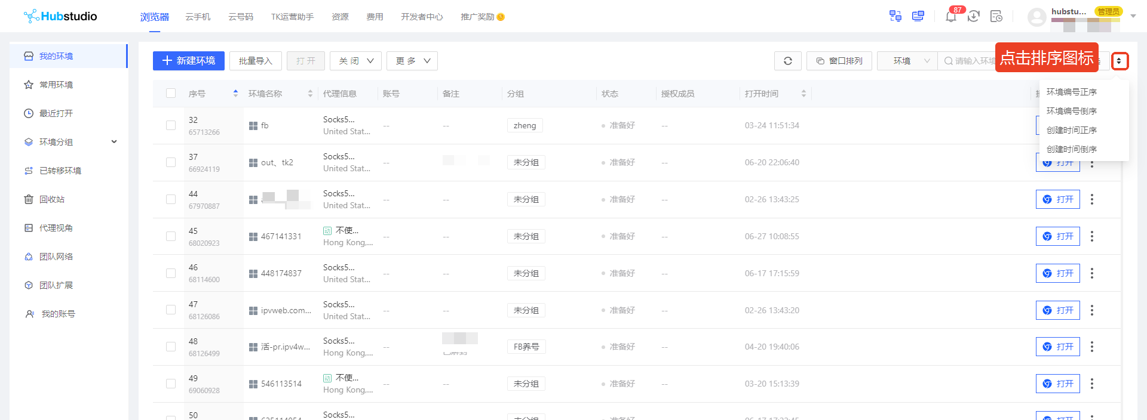Screen dimensions: 1147x420
Task: Check the box for environment 49
Action: click(x=171, y=384)
